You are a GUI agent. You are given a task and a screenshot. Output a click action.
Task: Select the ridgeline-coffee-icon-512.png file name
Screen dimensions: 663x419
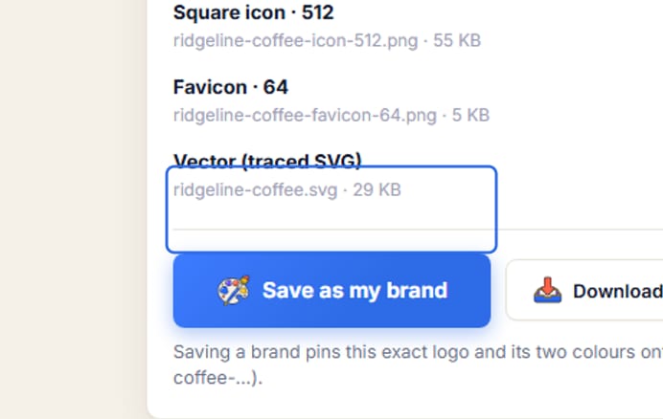click(x=295, y=40)
